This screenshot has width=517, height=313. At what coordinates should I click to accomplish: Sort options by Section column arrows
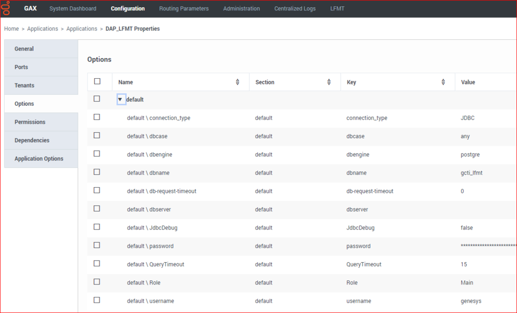(x=329, y=82)
